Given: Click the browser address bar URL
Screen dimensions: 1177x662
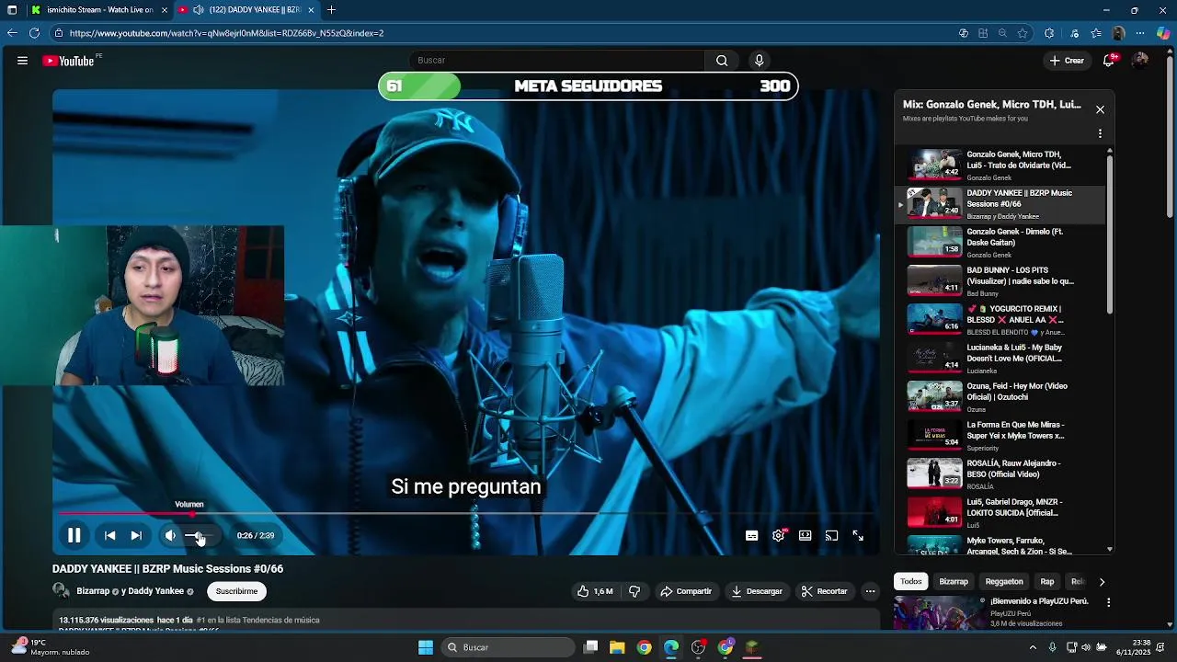Looking at the screenshot, I should (226, 33).
